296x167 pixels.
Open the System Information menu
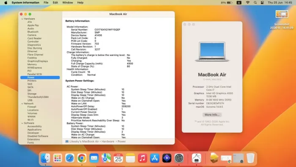25,3
